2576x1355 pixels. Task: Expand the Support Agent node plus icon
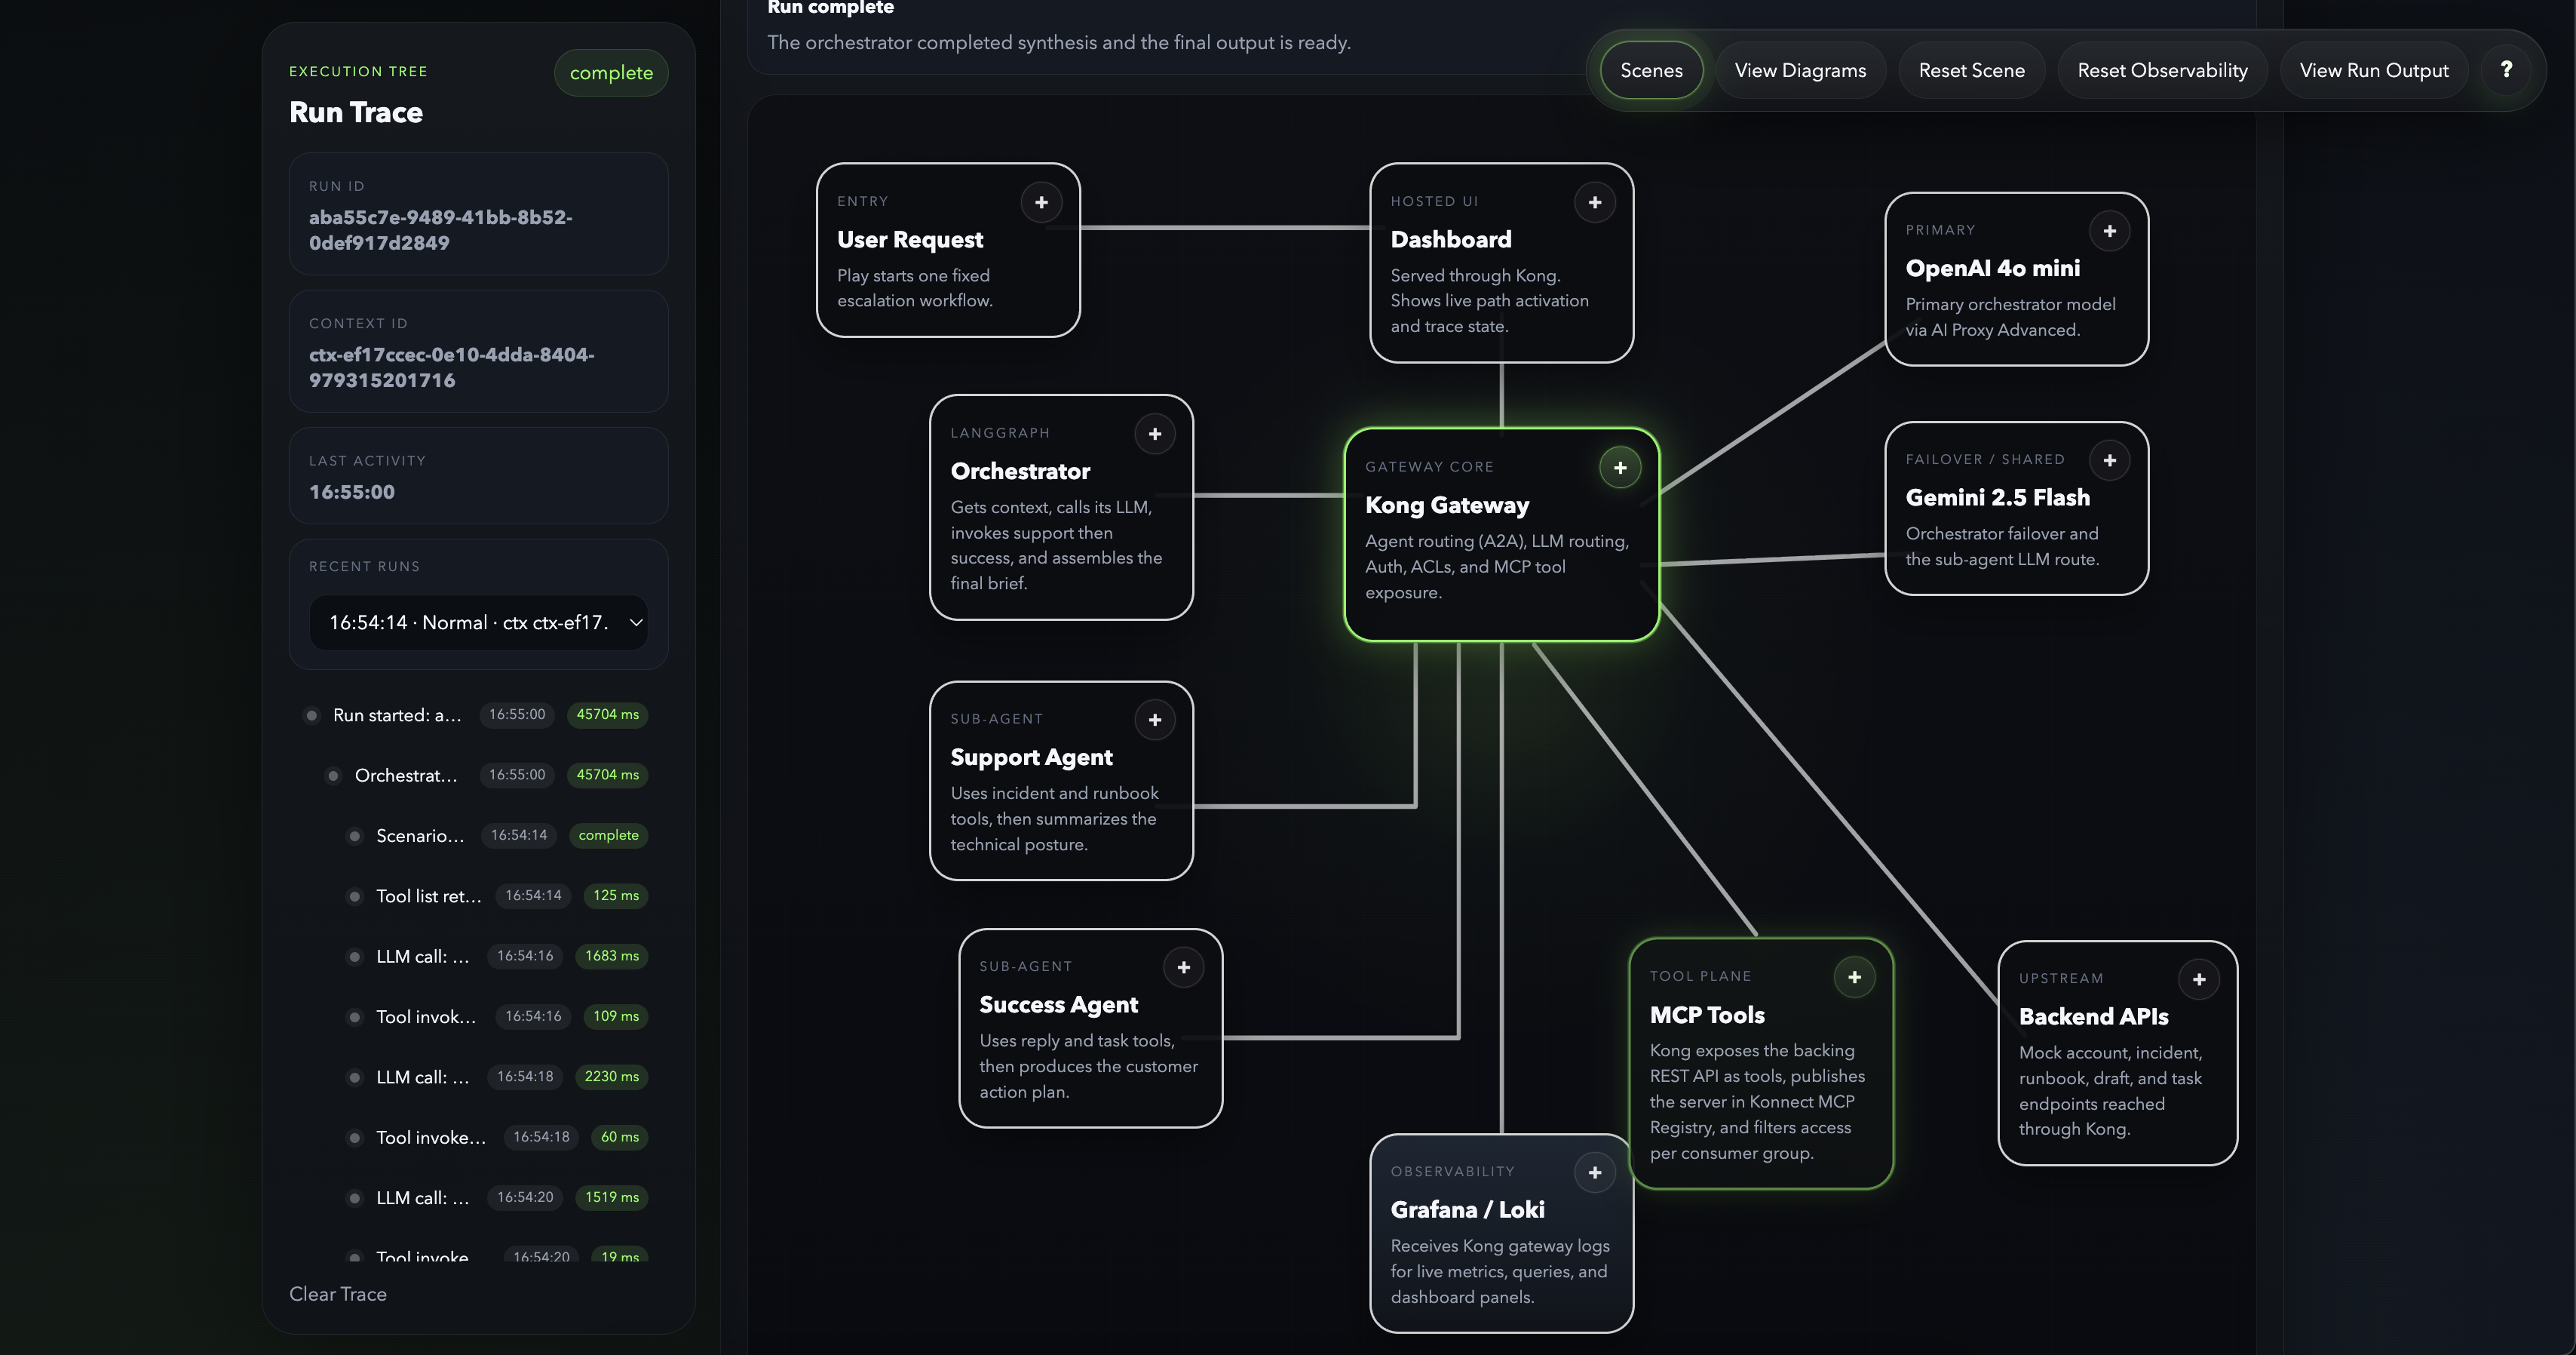pos(1155,720)
